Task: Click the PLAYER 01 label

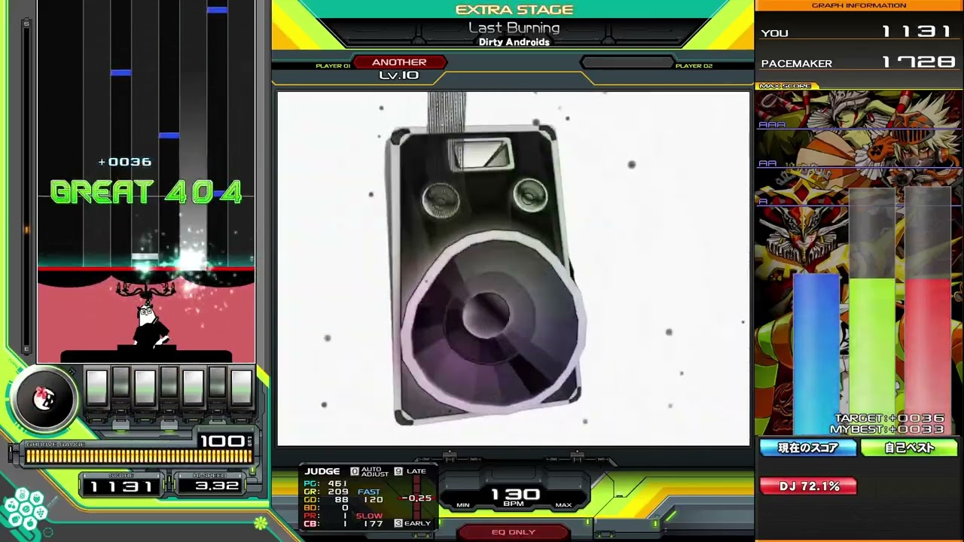Action: tap(333, 66)
